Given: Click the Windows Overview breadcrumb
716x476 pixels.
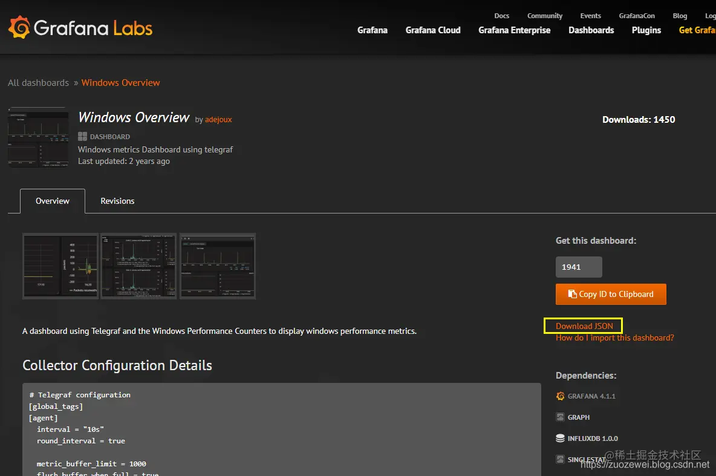Looking at the screenshot, I should tap(120, 83).
